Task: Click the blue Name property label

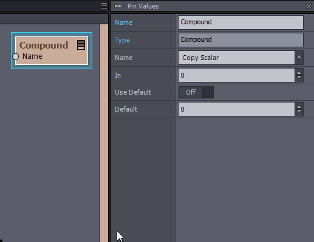Action: coord(123,22)
